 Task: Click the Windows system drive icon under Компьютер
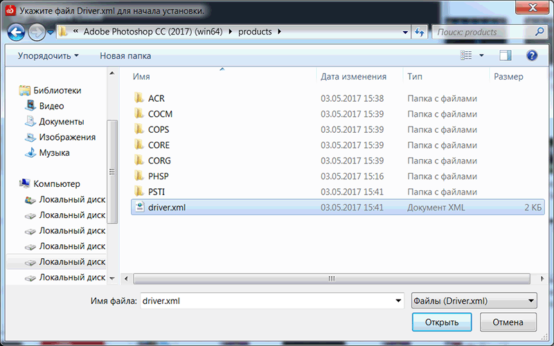tap(30, 200)
